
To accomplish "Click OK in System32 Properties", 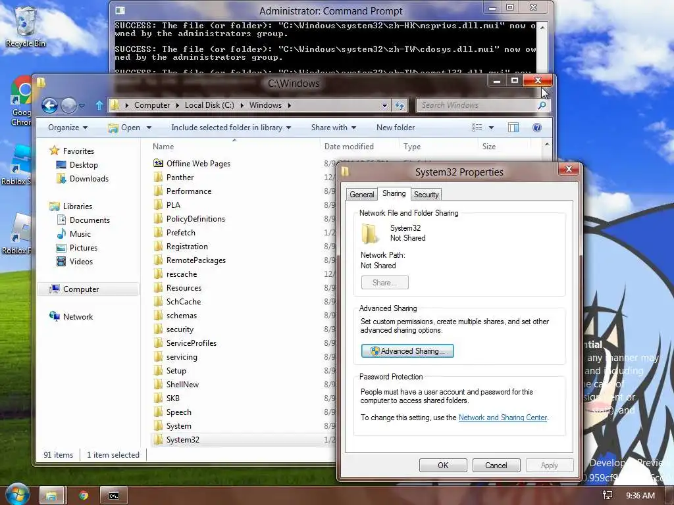I will [x=443, y=465].
